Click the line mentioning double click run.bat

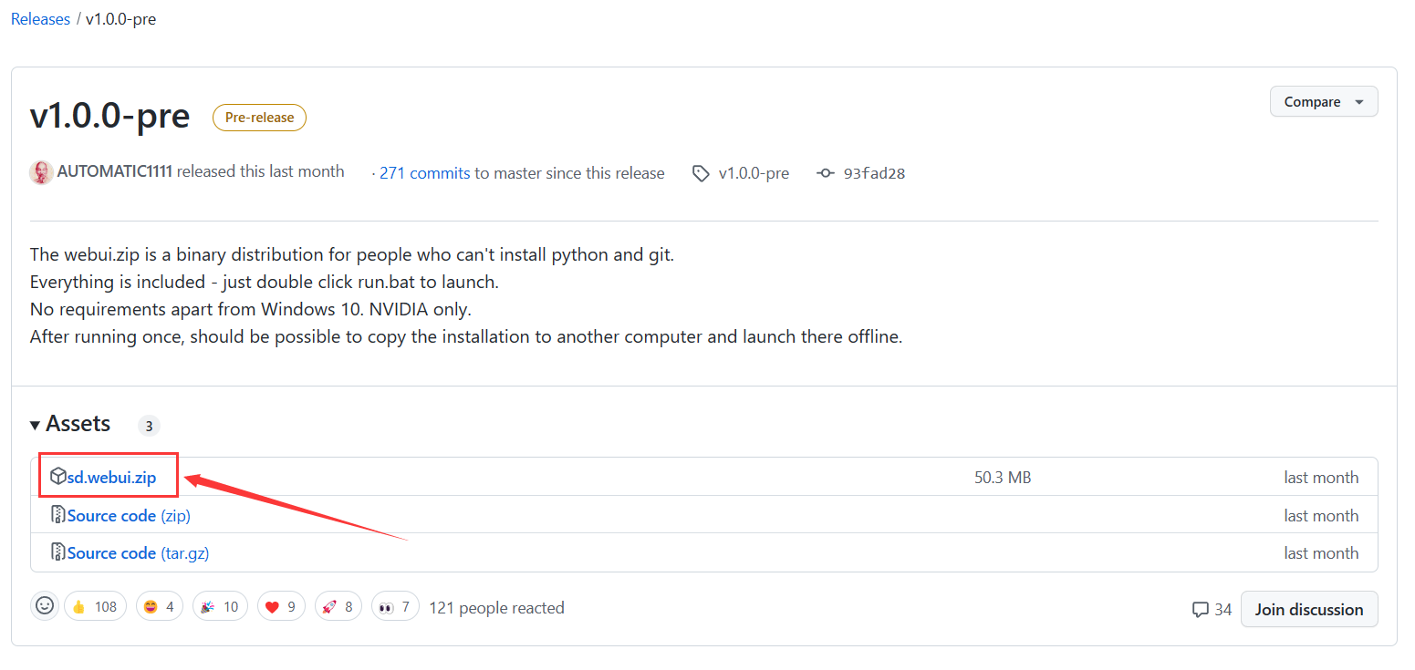[265, 282]
